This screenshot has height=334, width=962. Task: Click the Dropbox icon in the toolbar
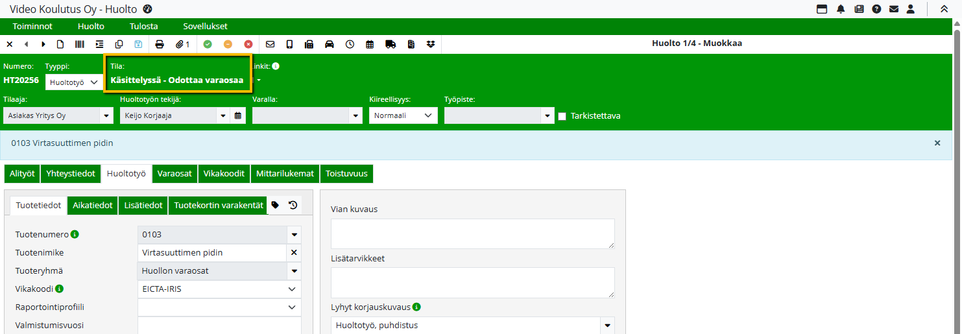pos(431,44)
